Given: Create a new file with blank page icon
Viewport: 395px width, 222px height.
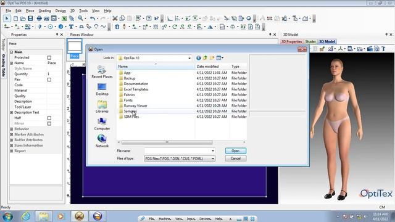Looking at the screenshot, I should (x=15, y=18).
